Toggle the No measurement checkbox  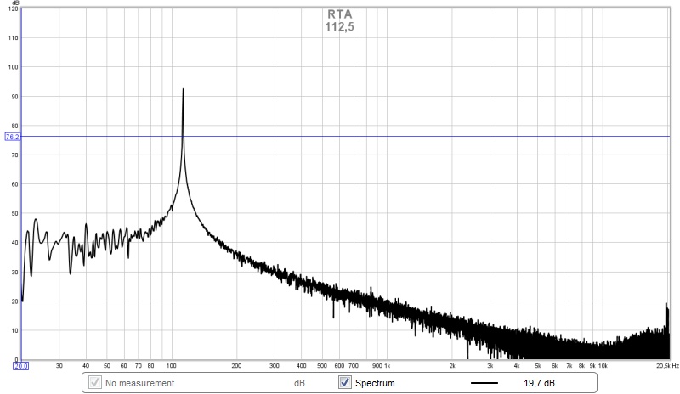click(95, 382)
